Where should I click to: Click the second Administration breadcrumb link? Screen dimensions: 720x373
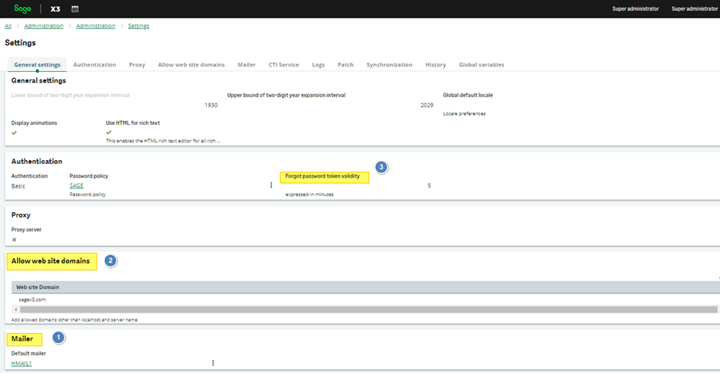pos(96,26)
